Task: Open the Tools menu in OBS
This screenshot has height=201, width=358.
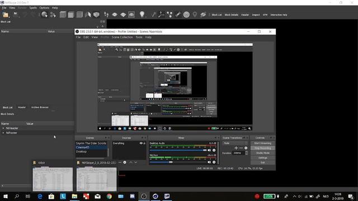Action: click(x=139, y=37)
